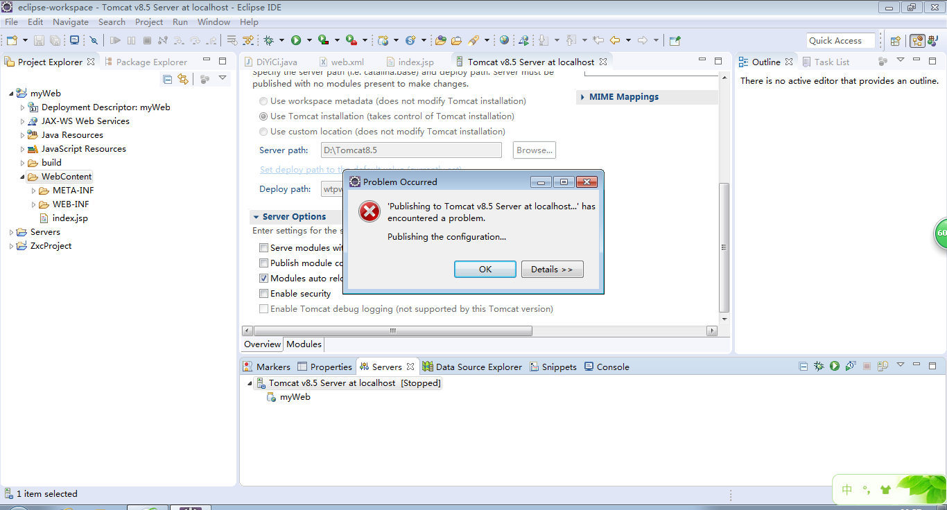Screen dimensions: 947x510
Task: Click the New wizard toolbar icon
Action: tap(12, 41)
